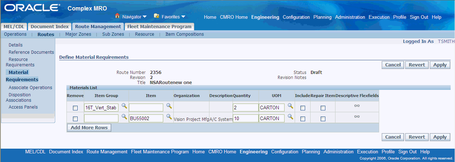Tick Remove checkbox for BU55002 row
This screenshot has height=162, width=455.
75,119
